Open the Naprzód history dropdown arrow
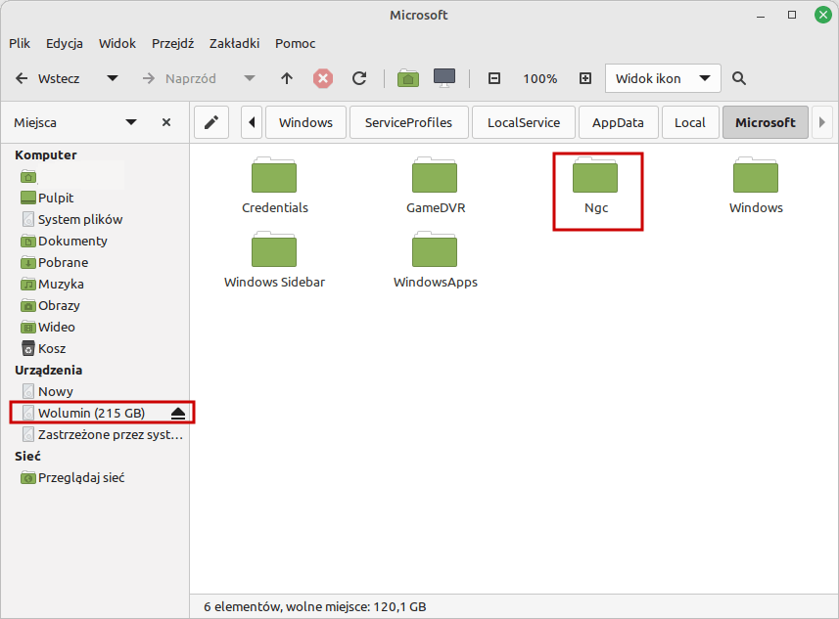The image size is (839, 619). [249, 78]
